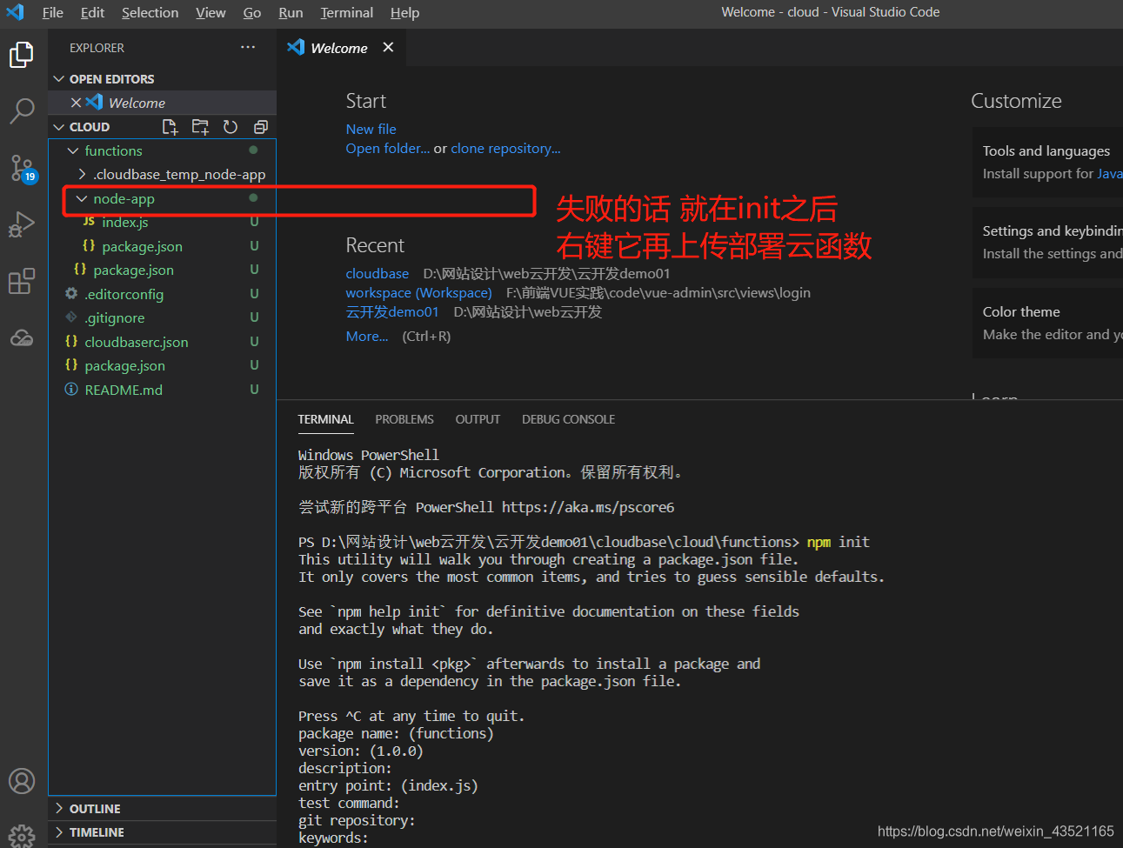Collapse all folders in CLOUD explorer
This screenshot has width=1123, height=848.
point(260,127)
